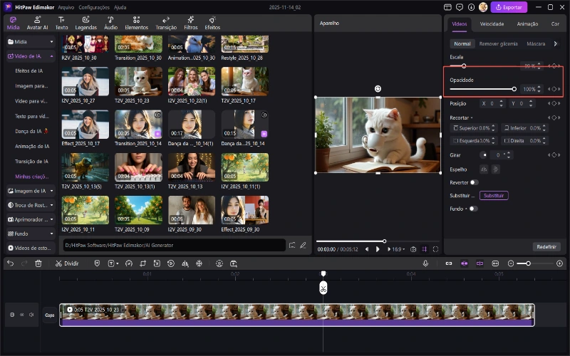
Task: Open the Arquivo menu
Action: pyautogui.click(x=66, y=7)
